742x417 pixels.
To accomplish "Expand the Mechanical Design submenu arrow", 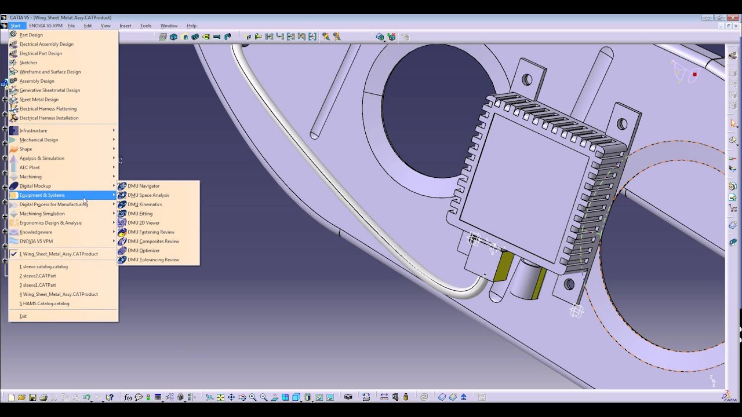I will 114,140.
